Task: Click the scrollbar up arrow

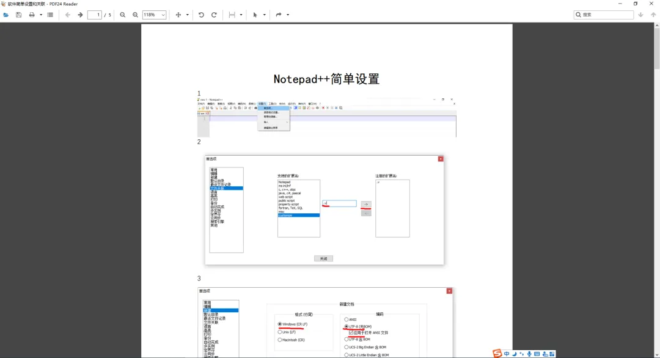Action: click(656, 25)
